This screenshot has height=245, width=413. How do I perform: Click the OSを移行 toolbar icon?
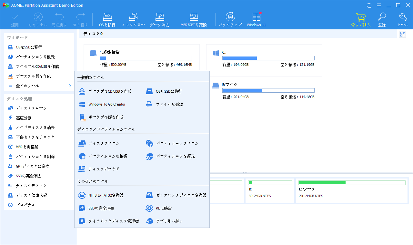coord(107,20)
